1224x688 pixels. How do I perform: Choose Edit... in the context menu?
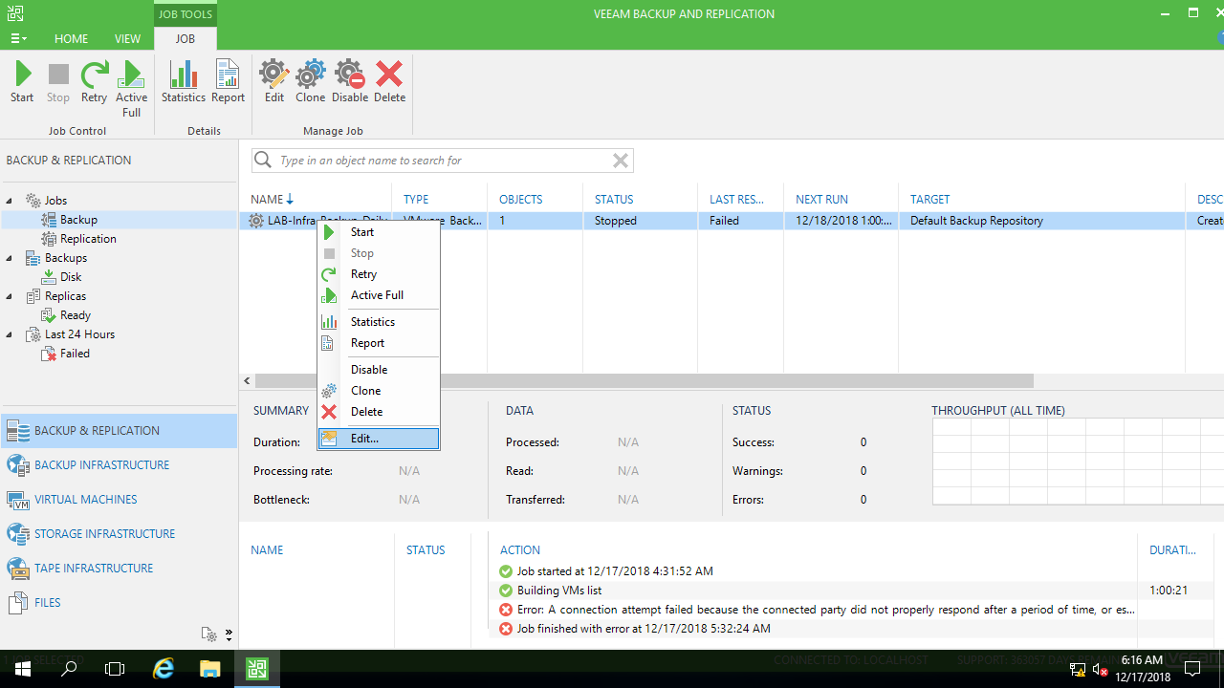click(364, 439)
